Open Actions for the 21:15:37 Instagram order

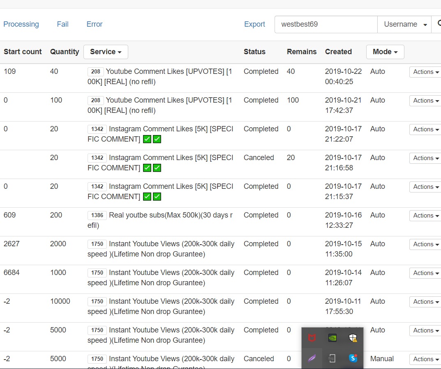point(425,187)
